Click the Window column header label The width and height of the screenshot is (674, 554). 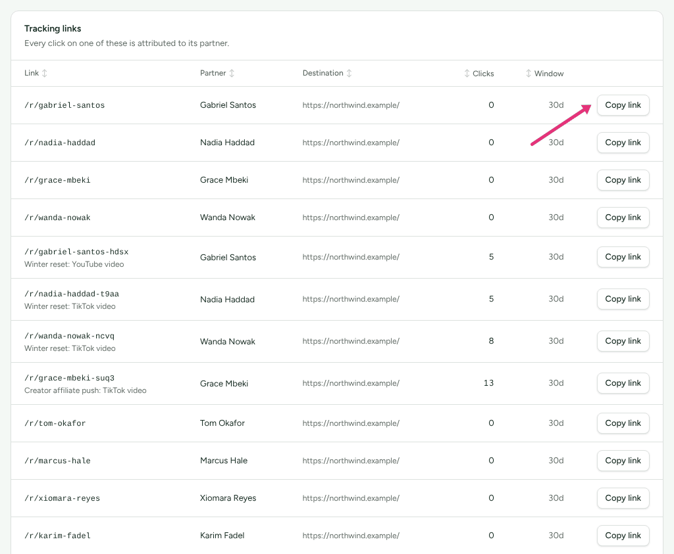[x=549, y=74]
